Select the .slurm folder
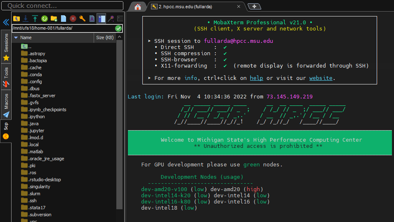394x222 pixels. pyautogui.click(x=31, y=194)
